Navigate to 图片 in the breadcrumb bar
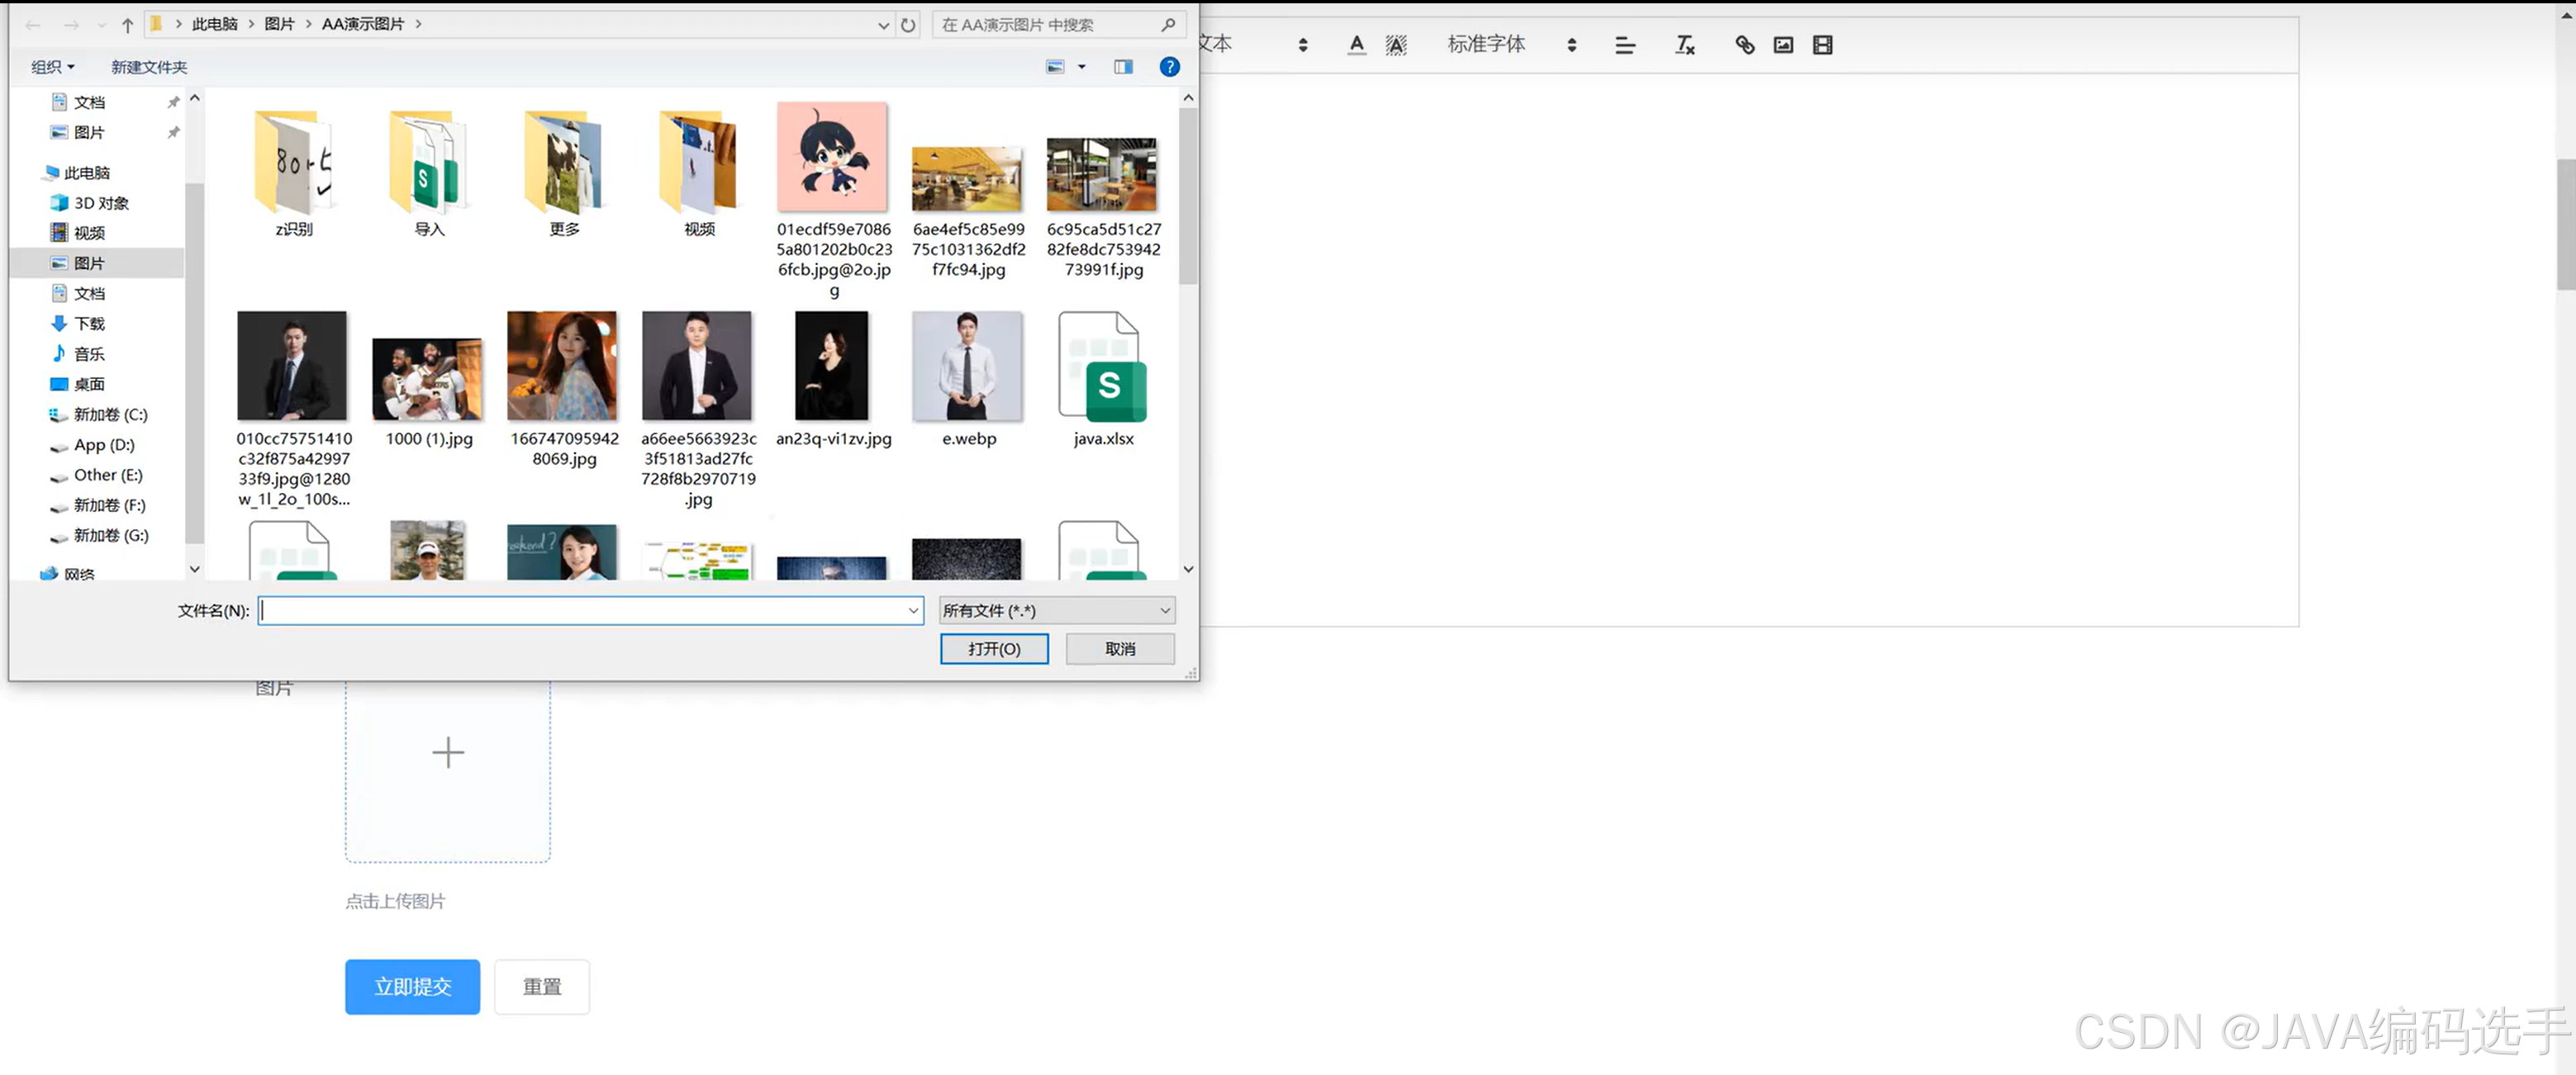This screenshot has height=1075, width=2576. point(280,23)
